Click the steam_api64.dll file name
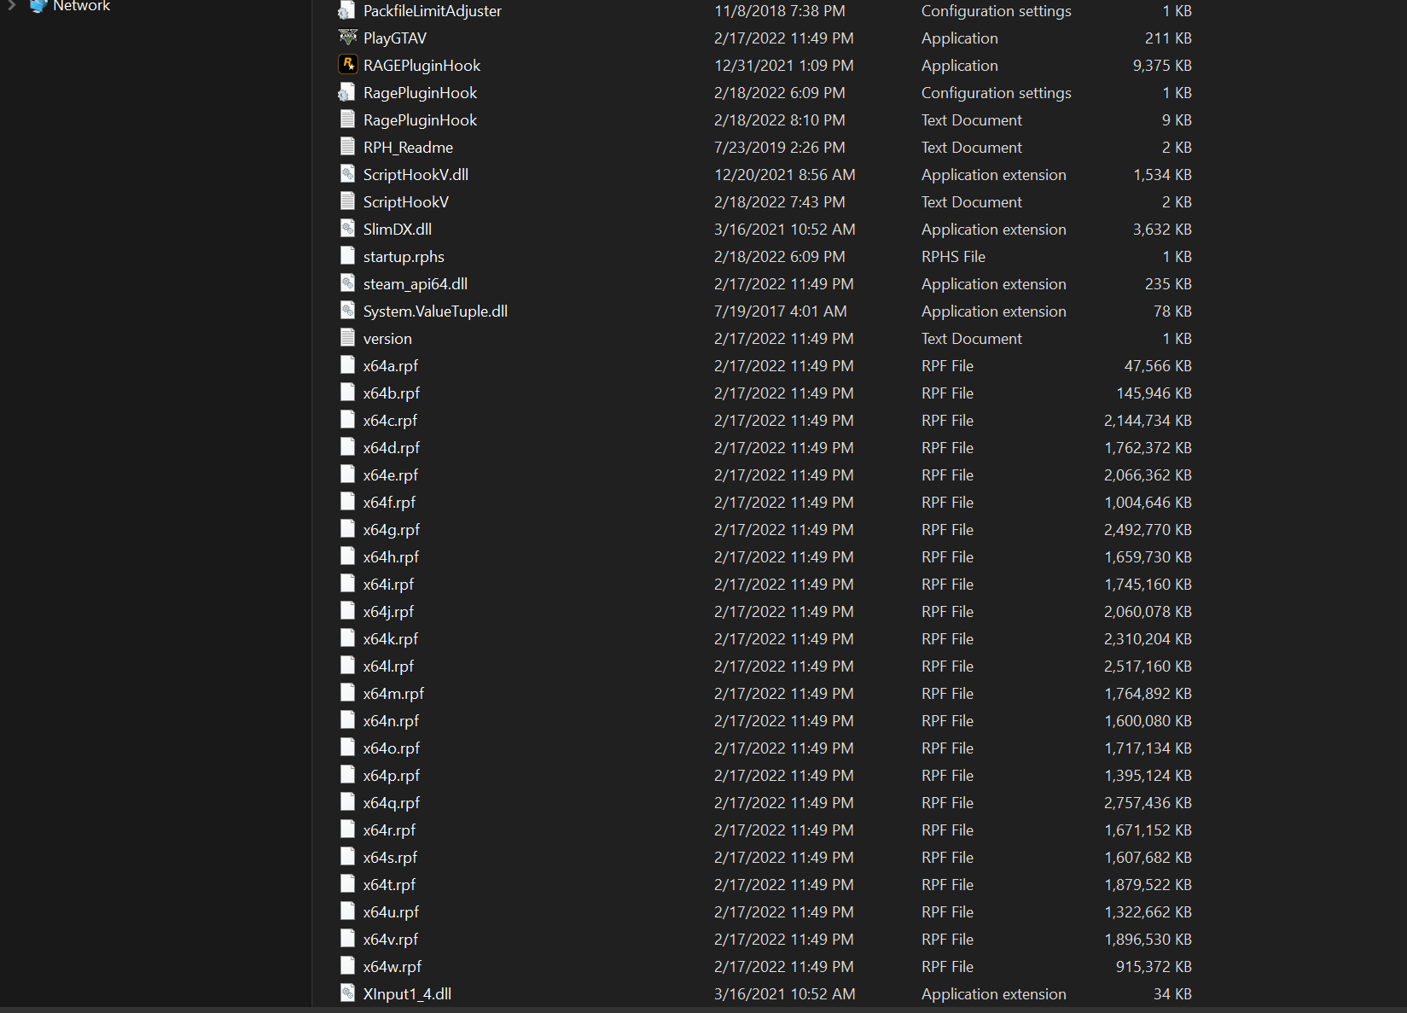This screenshot has width=1407, height=1013. [416, 284]
